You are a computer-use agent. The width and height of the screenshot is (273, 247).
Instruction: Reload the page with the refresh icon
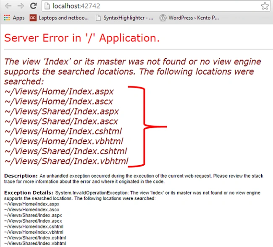click(x=33, y=6)
